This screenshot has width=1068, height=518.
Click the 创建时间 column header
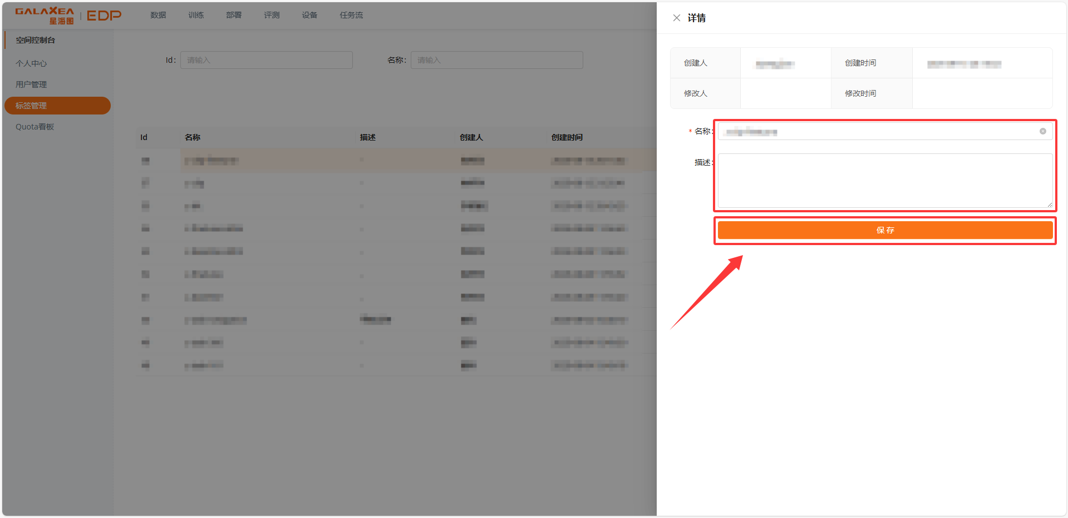coord(567,137)
